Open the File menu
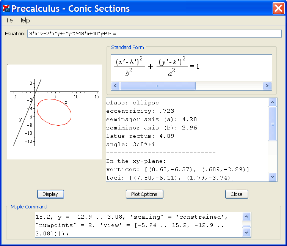Screen dimensions: 287x246 coord(8,20)
